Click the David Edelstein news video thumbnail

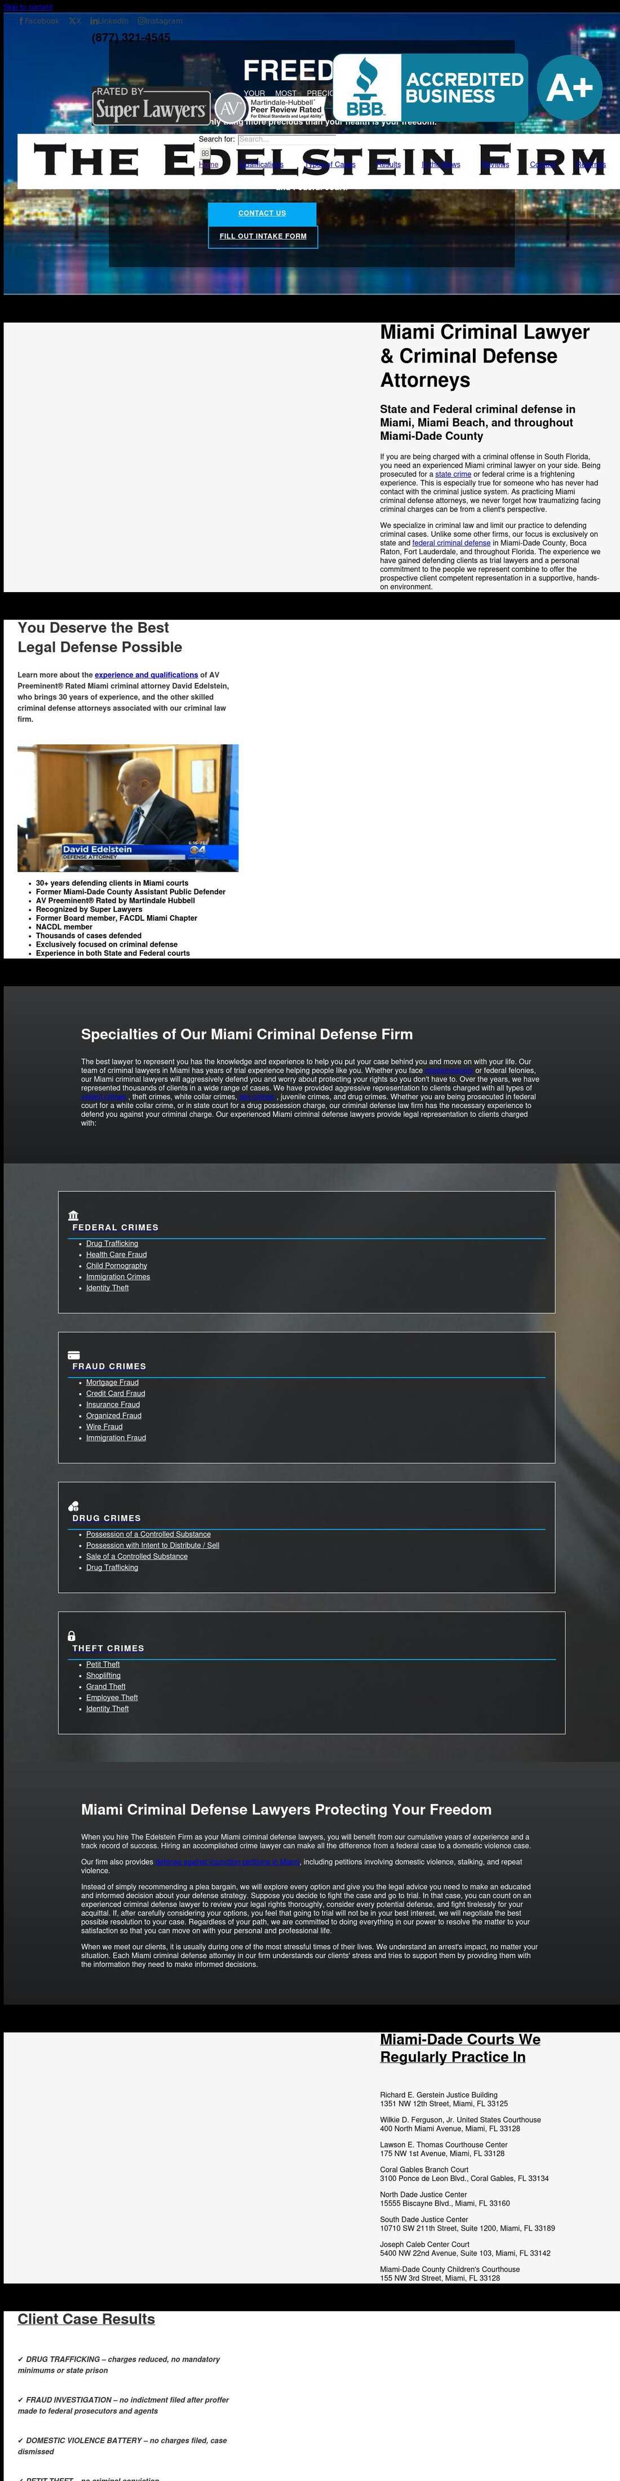tap(128, 808)
